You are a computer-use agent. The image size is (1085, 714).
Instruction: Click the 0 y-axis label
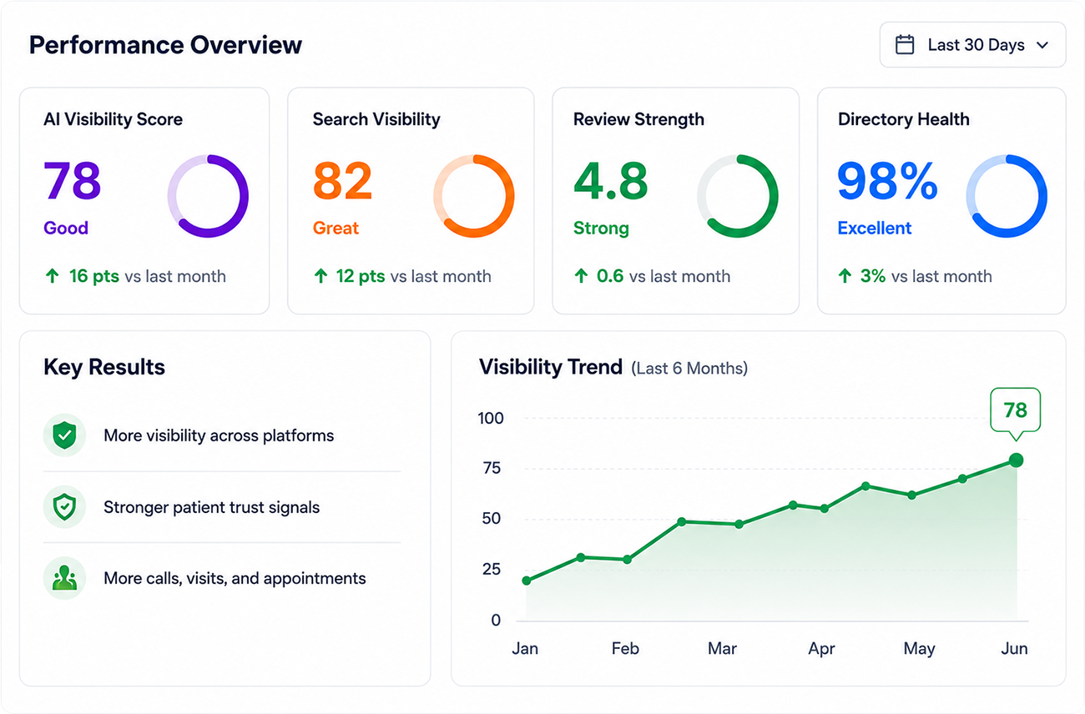pos(496,620)
